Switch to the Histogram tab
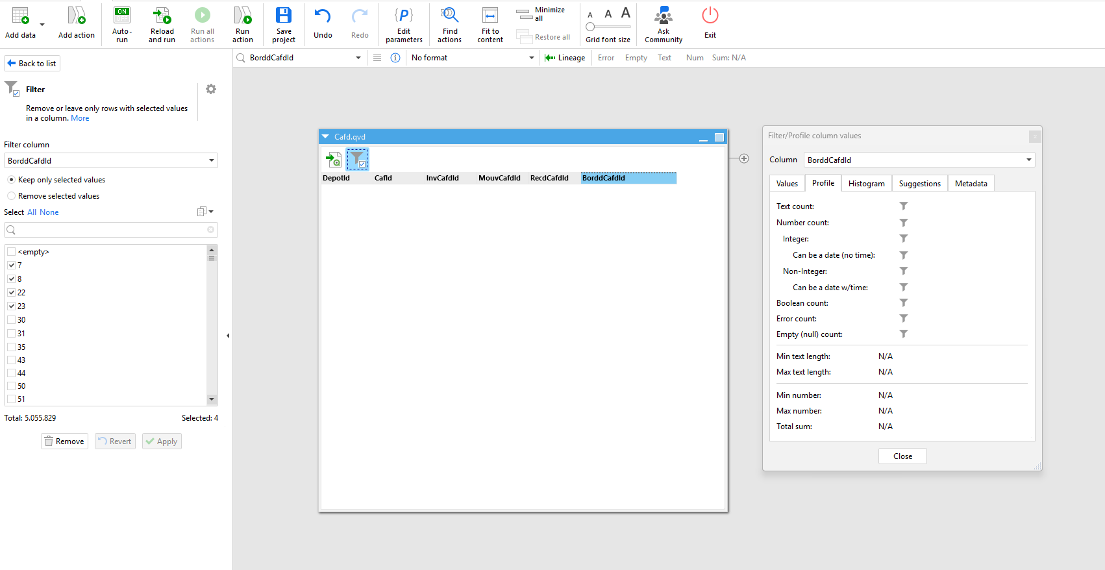This screenshot has width=1105, height=570. pos(866,184)
